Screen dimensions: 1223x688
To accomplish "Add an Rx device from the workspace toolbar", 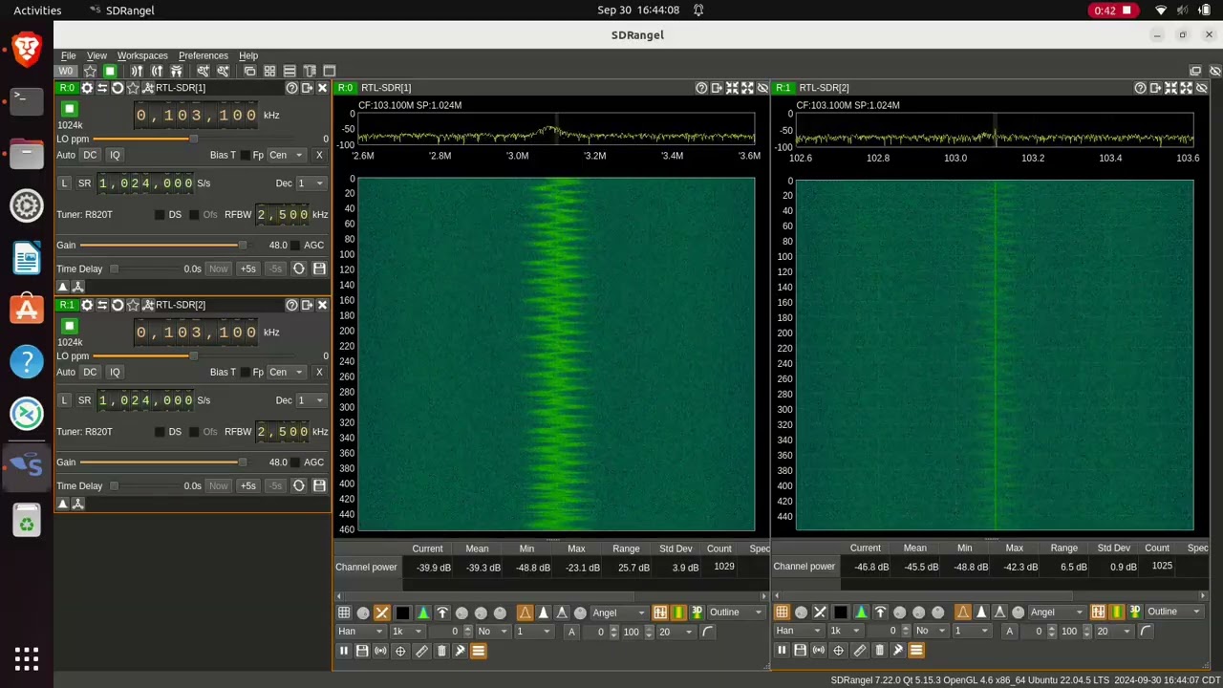I will pyautogui.click(x=137, y=71).
